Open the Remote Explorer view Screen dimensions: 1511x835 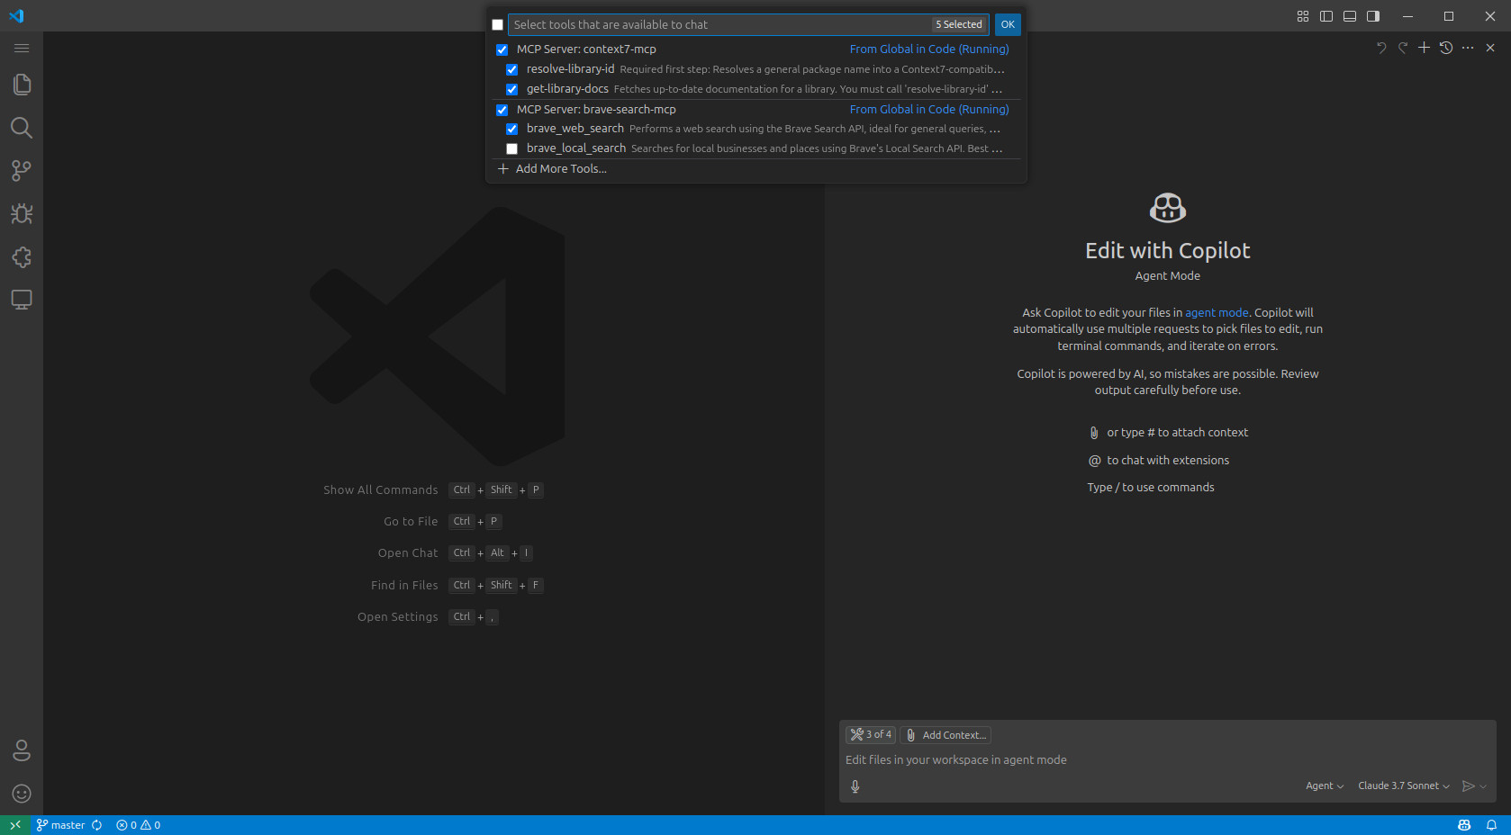22,300
